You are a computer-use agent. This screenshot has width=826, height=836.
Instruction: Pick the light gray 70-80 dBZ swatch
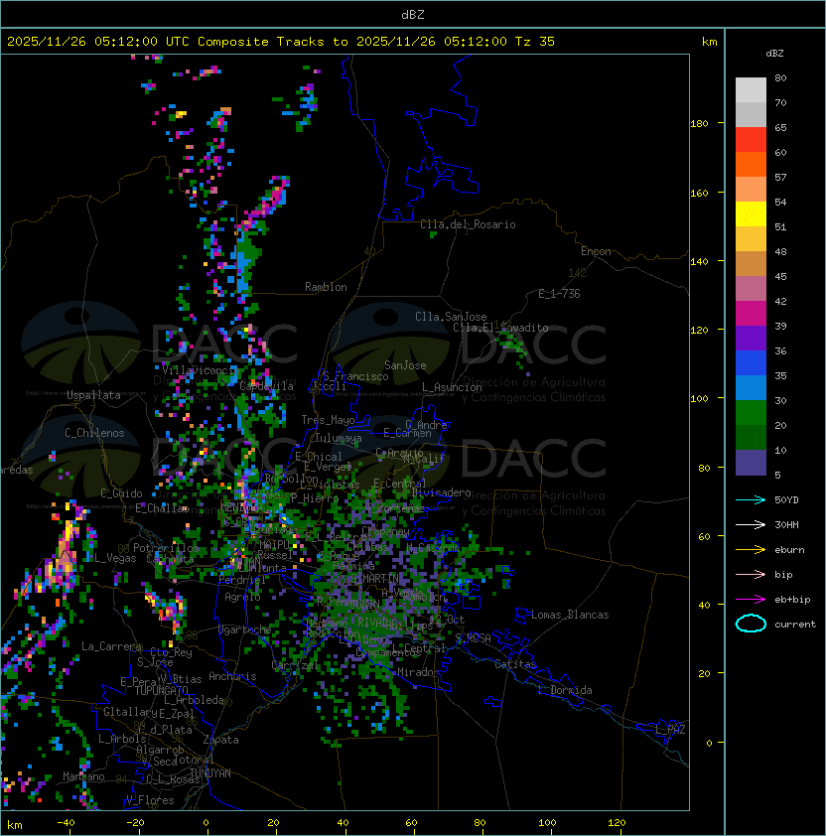pos(751,90)
